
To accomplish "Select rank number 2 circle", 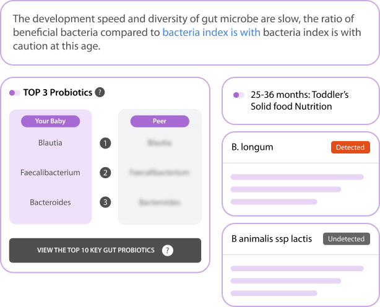I will (106, 173).
